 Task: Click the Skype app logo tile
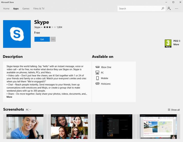coord(17,34)
